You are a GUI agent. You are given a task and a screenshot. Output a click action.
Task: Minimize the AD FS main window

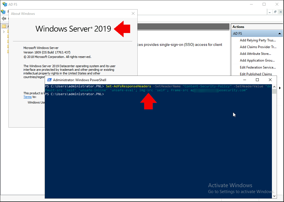click(x=251, y=4)
